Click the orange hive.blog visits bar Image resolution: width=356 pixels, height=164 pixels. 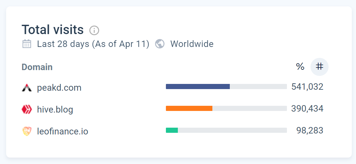click(189, 108)
